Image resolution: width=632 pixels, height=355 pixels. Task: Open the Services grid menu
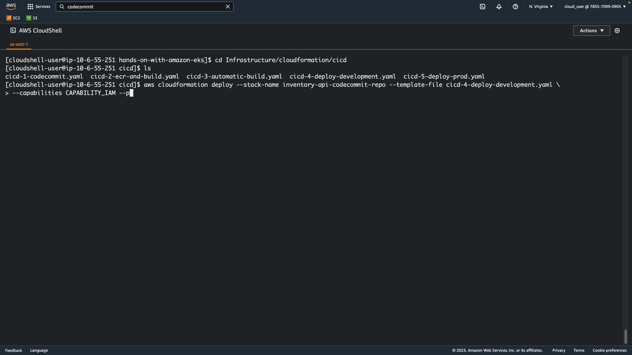[39, 7]
